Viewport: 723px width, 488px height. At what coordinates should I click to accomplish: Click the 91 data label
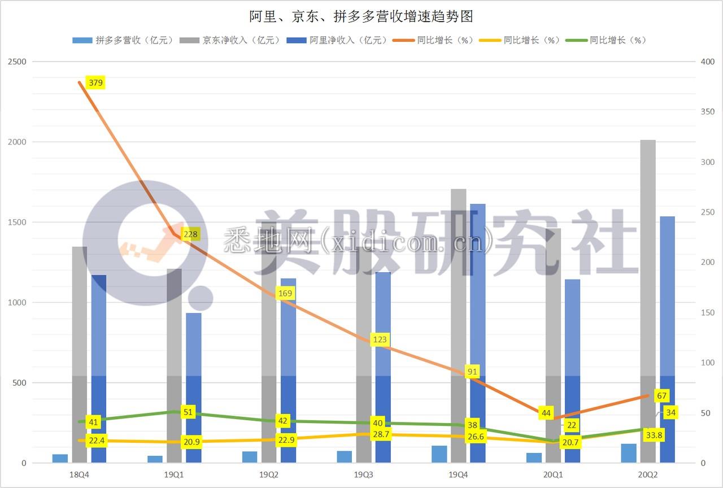472,372
